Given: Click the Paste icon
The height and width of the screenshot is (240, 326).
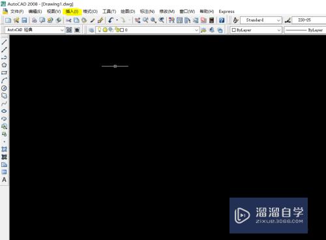Looking at the screenshot, I should click(x=84, y=20).
